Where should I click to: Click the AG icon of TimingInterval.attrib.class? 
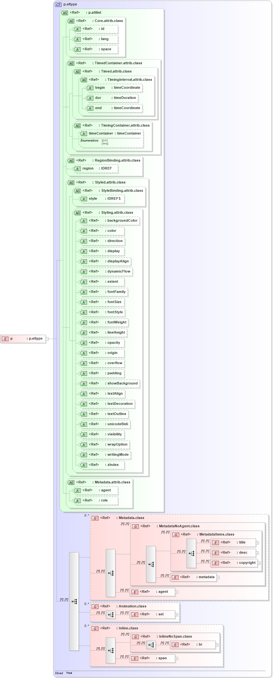tap(84, 80)
